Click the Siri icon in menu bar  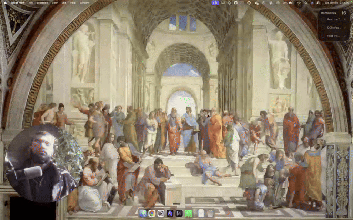coord(312,3)
